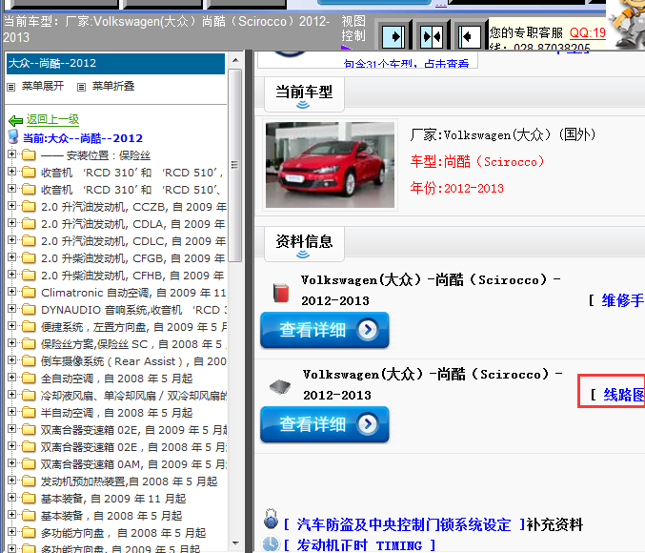Expand 2.0 升柴油发动机 CFHB node
Screen dimensions: 645x553
(x=12, y=275)
